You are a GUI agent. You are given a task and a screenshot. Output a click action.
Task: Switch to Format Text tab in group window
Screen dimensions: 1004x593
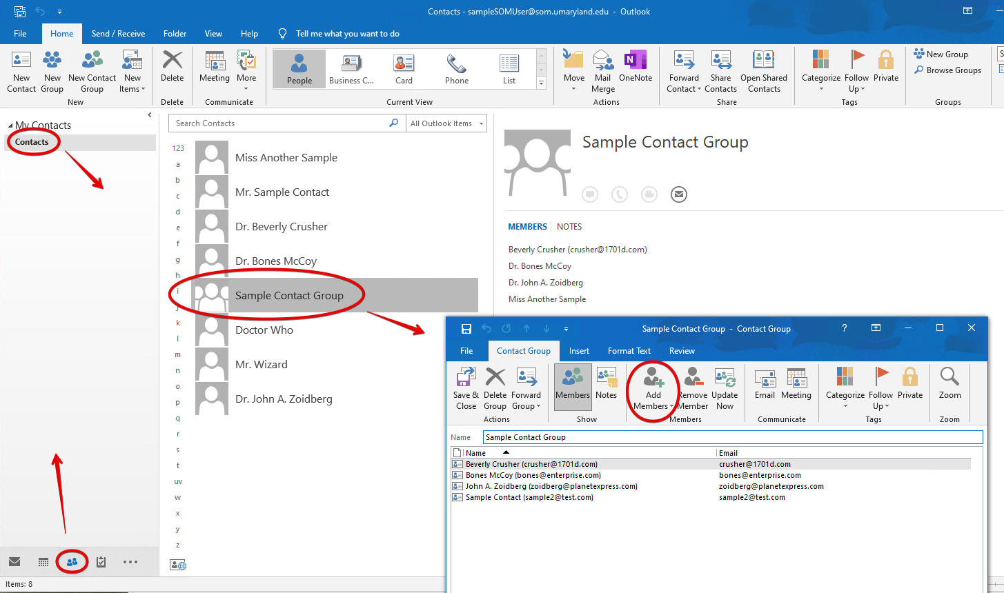[x=629, y=351]
